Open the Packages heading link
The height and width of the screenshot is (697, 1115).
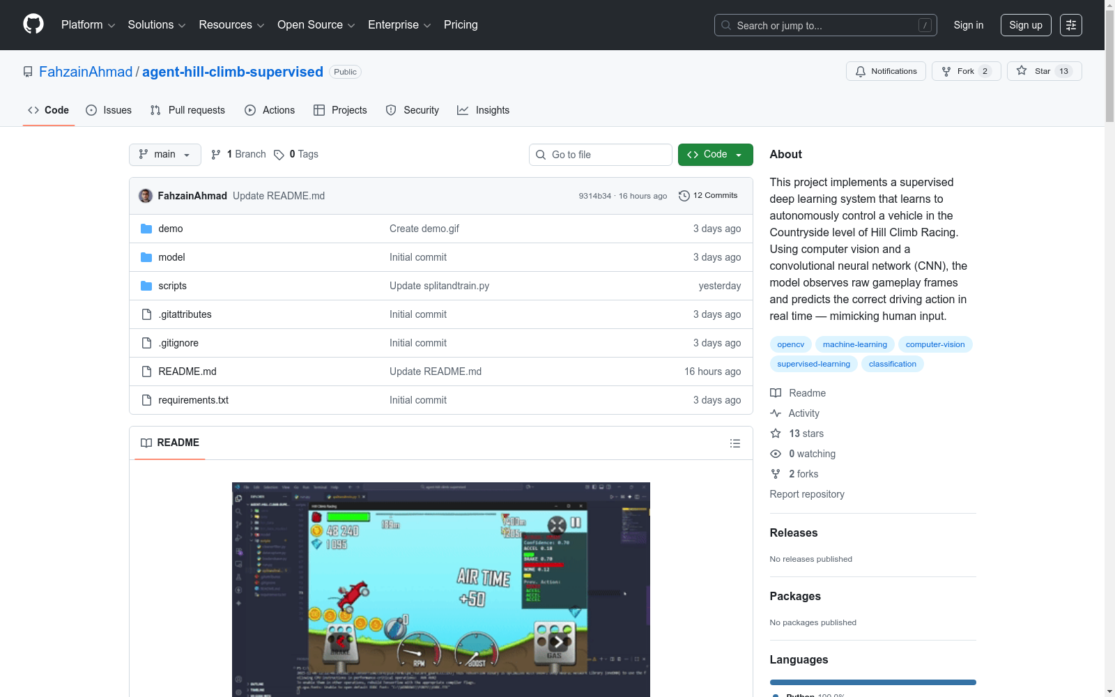[x=795, y=597]
